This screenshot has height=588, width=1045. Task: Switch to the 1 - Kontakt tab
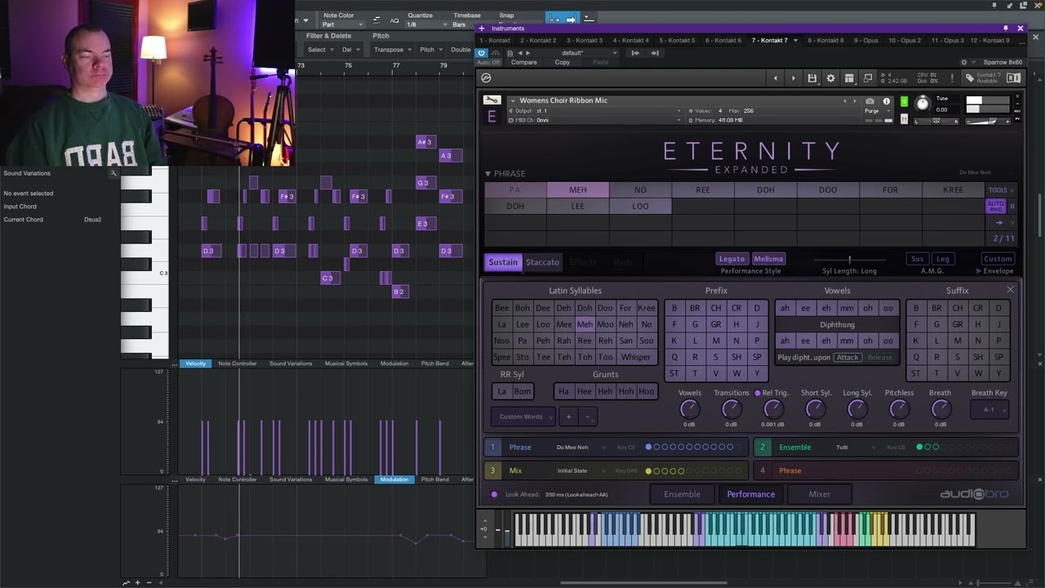point(495,40)
